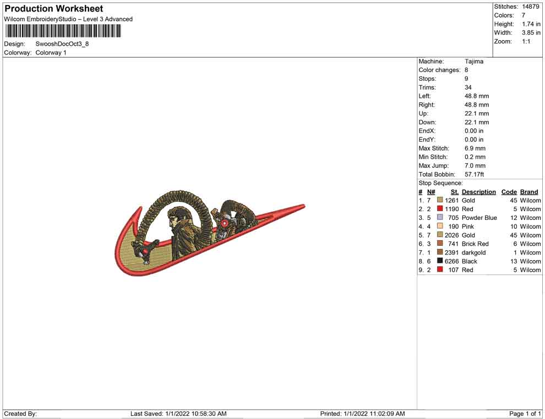
Task: Click the 'Page 1 of 1' footer
Action: click(525, 414)
